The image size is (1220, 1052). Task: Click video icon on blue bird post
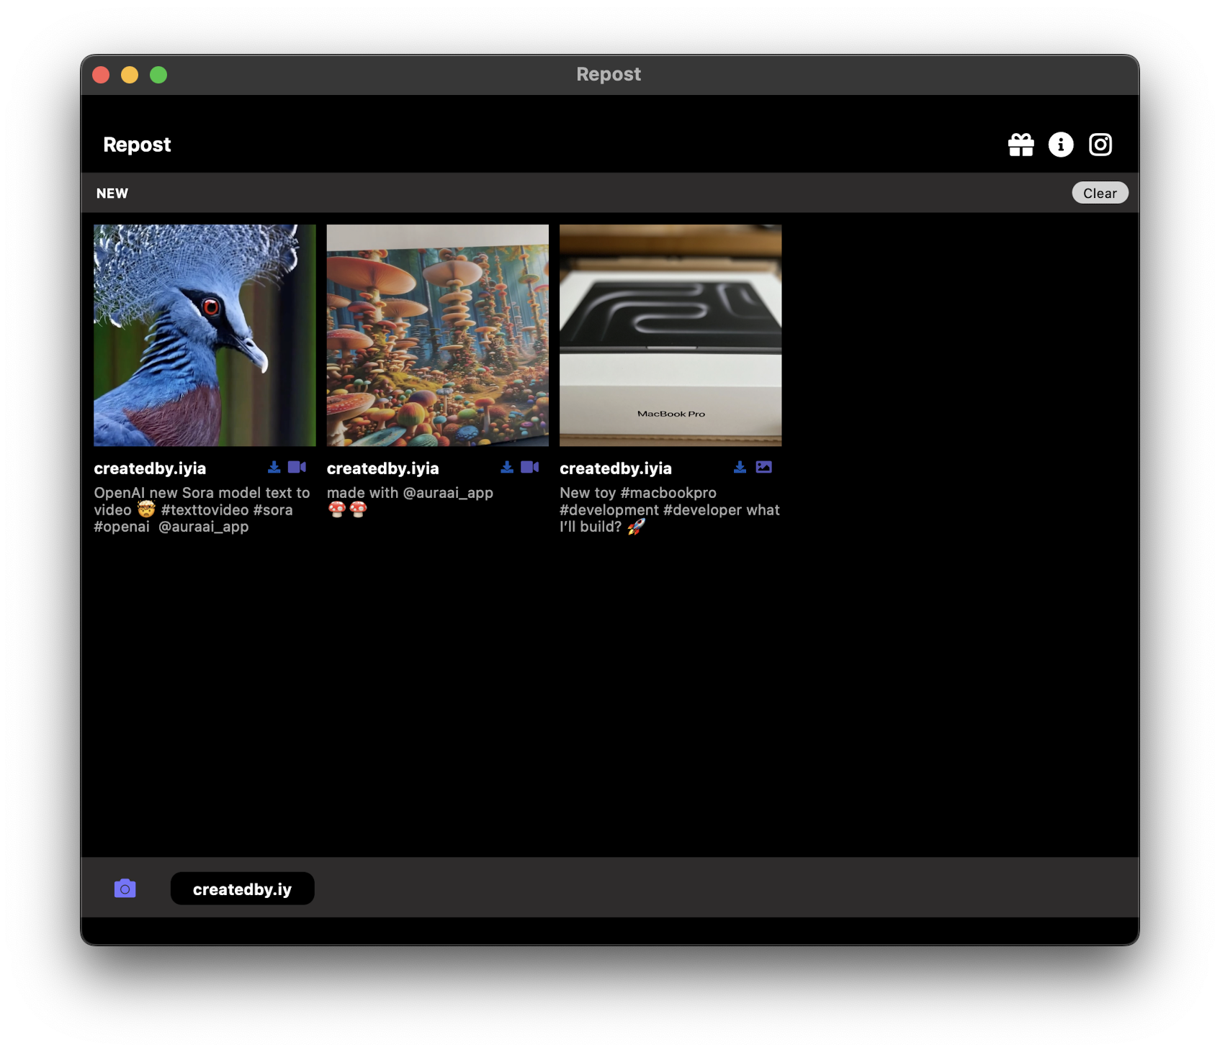click(x=297, y=467)
